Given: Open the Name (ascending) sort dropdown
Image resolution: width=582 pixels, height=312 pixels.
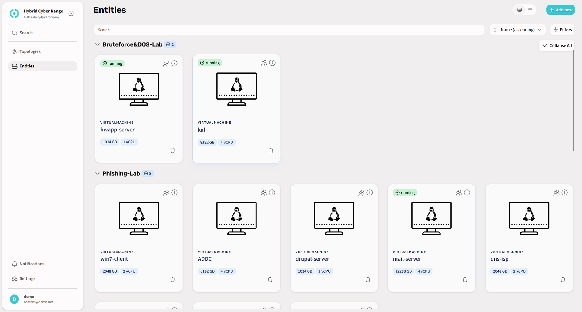Looking at the screenshot, I should 517,30.
